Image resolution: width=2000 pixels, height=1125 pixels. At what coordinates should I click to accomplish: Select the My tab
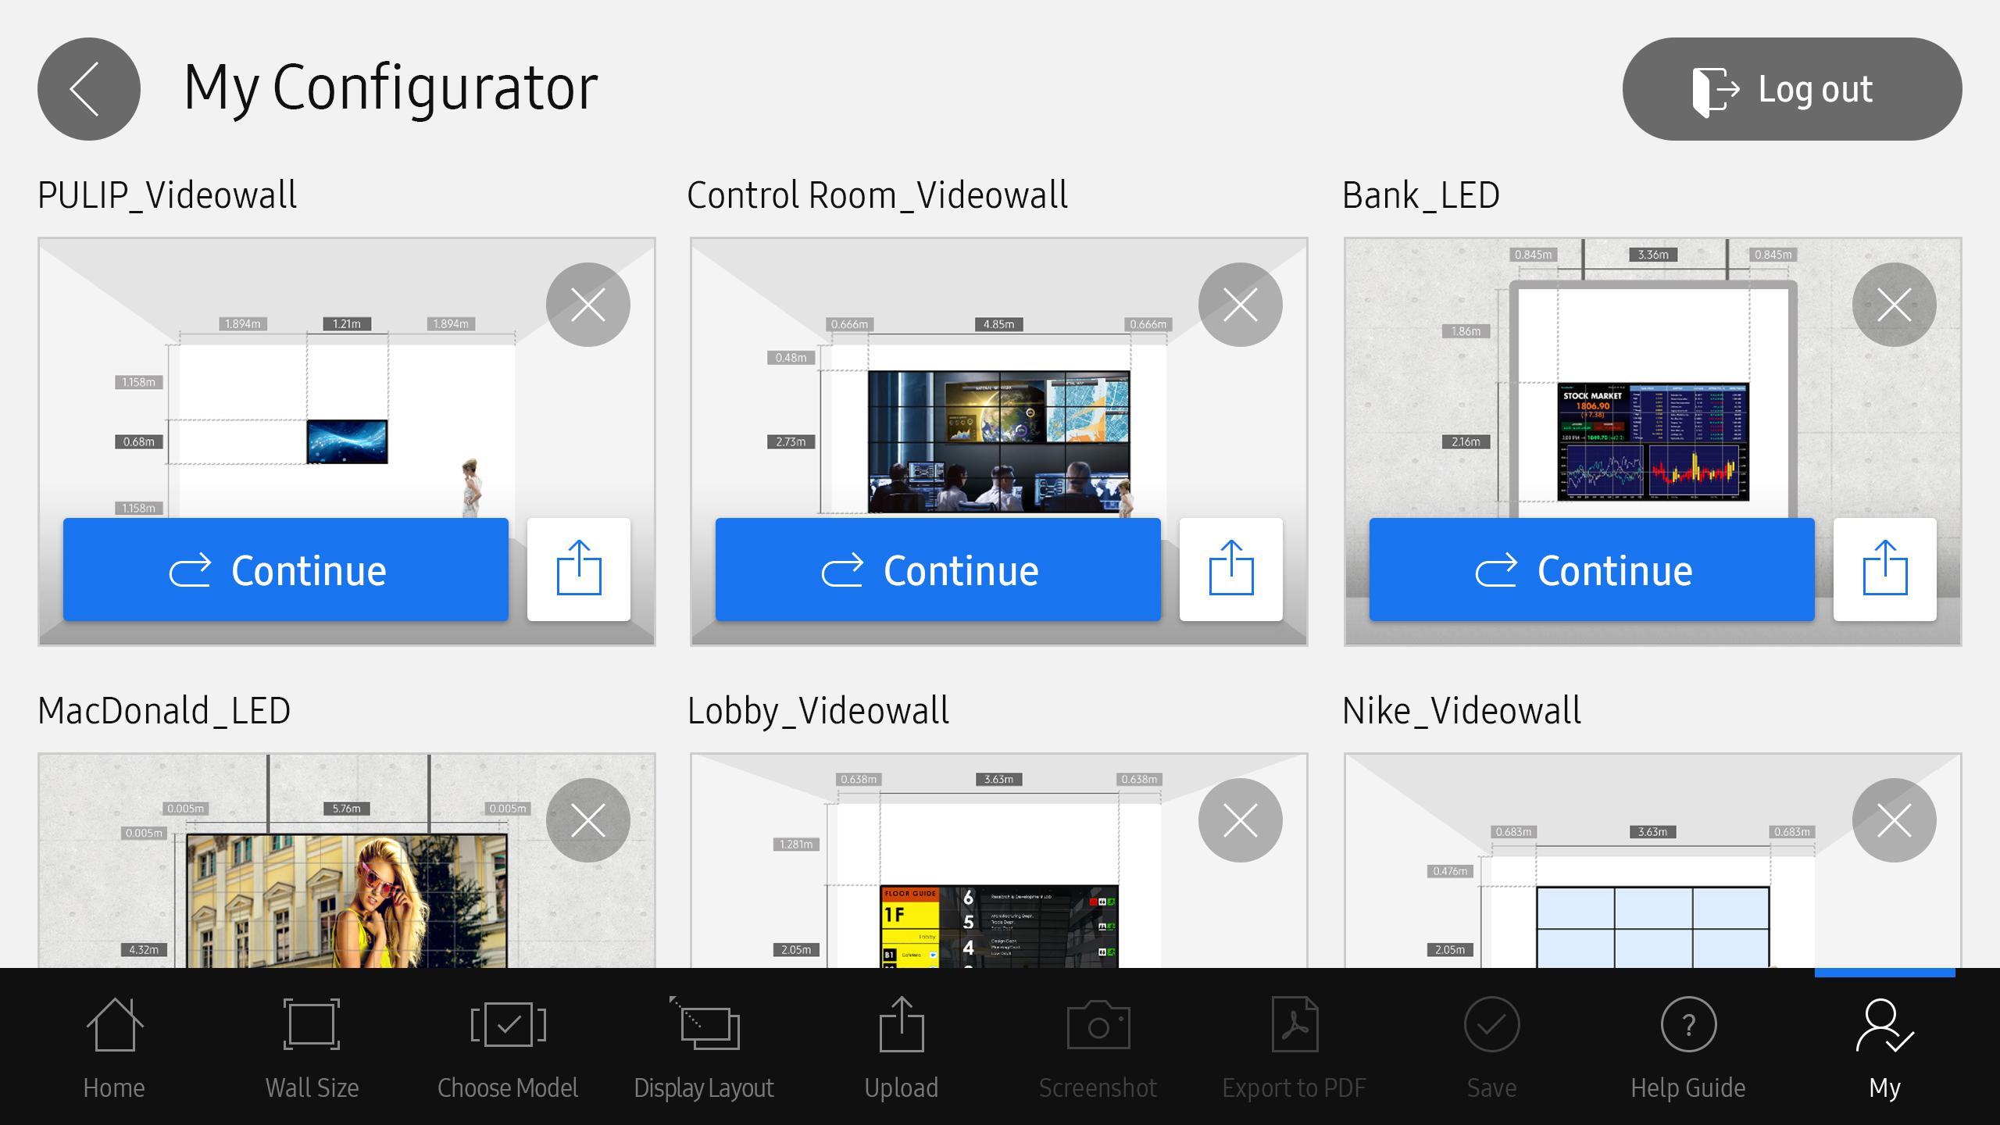pos(1884,1048)
